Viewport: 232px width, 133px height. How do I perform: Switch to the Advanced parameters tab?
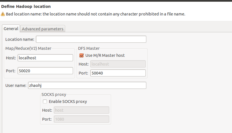click(x=43, y=29)
